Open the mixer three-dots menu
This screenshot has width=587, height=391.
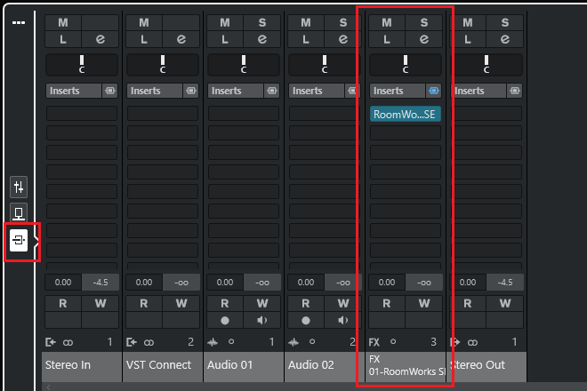click(19, 22)
